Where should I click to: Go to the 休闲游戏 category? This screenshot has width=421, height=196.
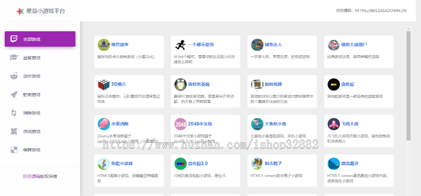[x=40, y=132]
